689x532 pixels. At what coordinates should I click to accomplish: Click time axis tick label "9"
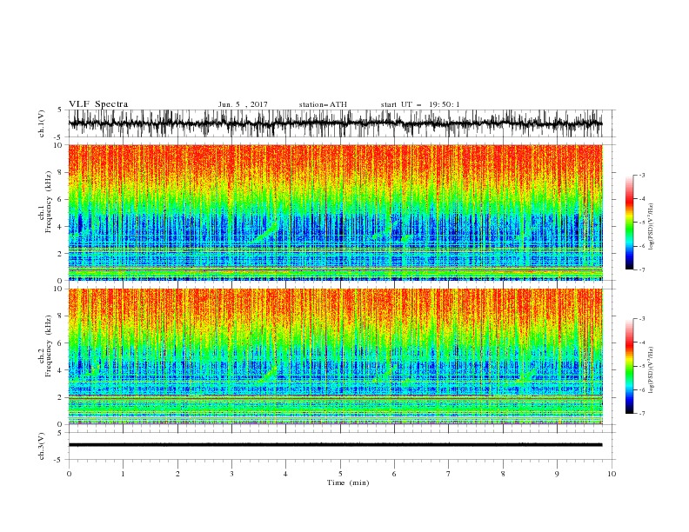pos(557,474)
